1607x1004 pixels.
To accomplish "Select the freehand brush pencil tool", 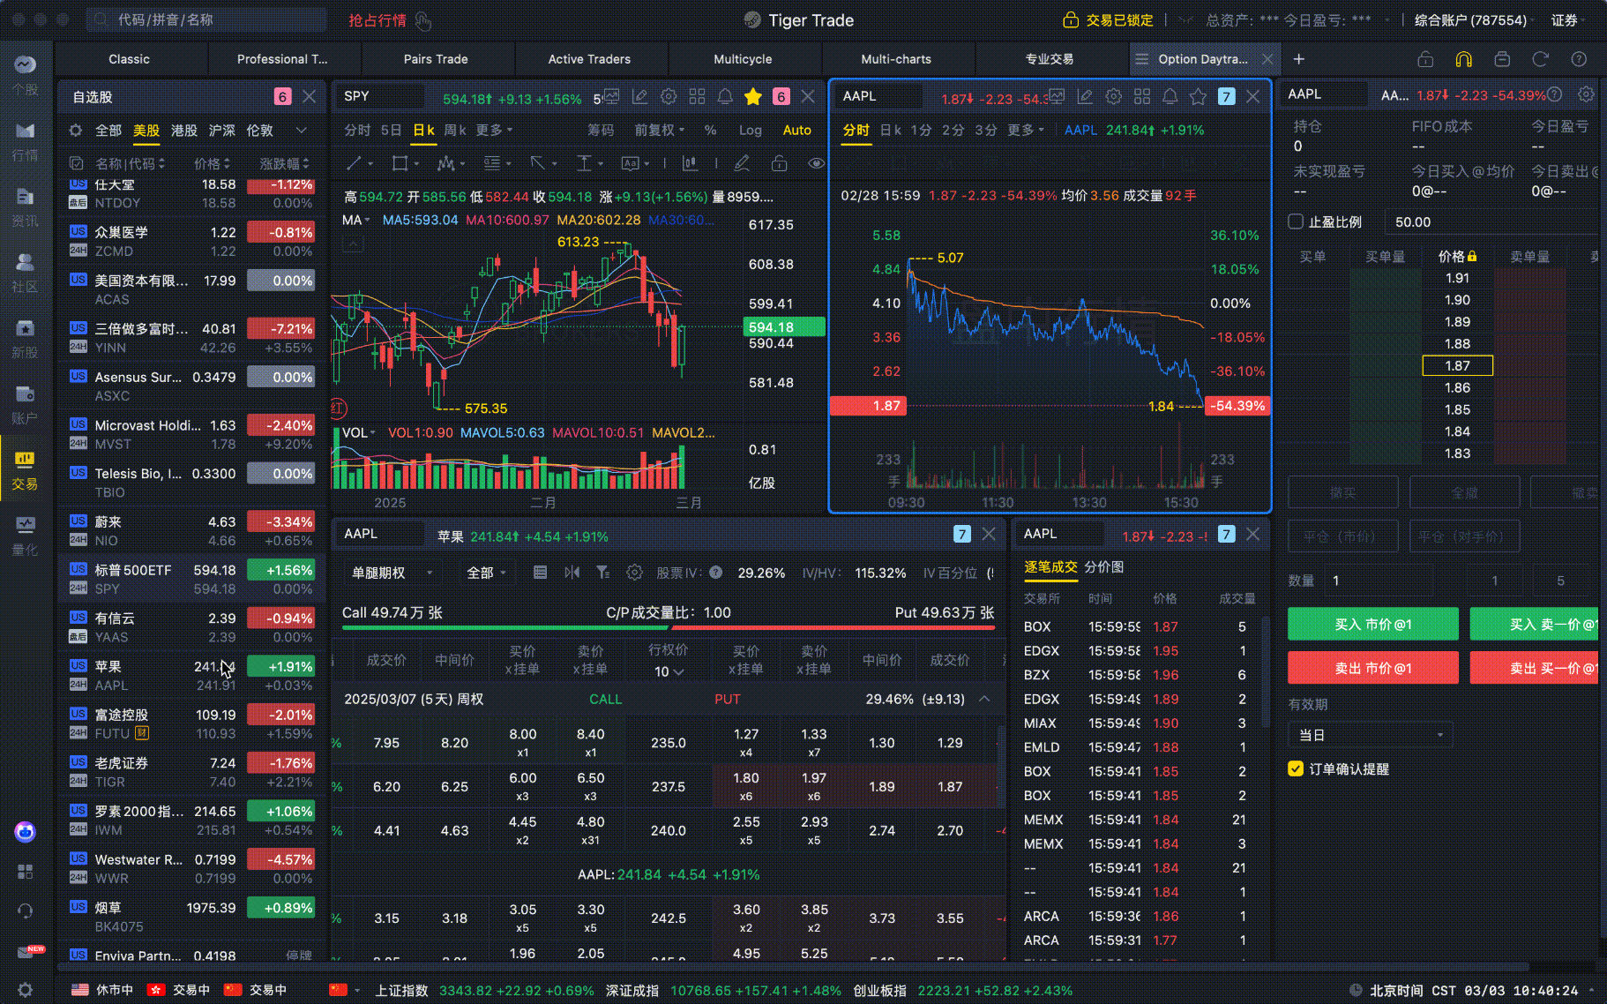I will click(x=742, y=163).
